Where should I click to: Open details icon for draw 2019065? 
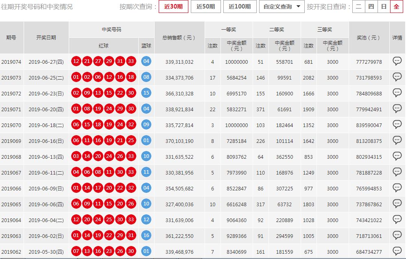[397, 204]
